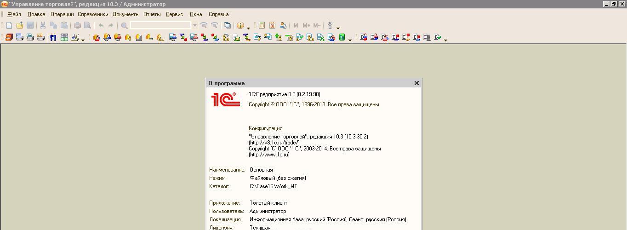The height and width of the screenshot is (230, 627).
Task: Click the Redo arrow icon
Action: click(x=111, y=25)
